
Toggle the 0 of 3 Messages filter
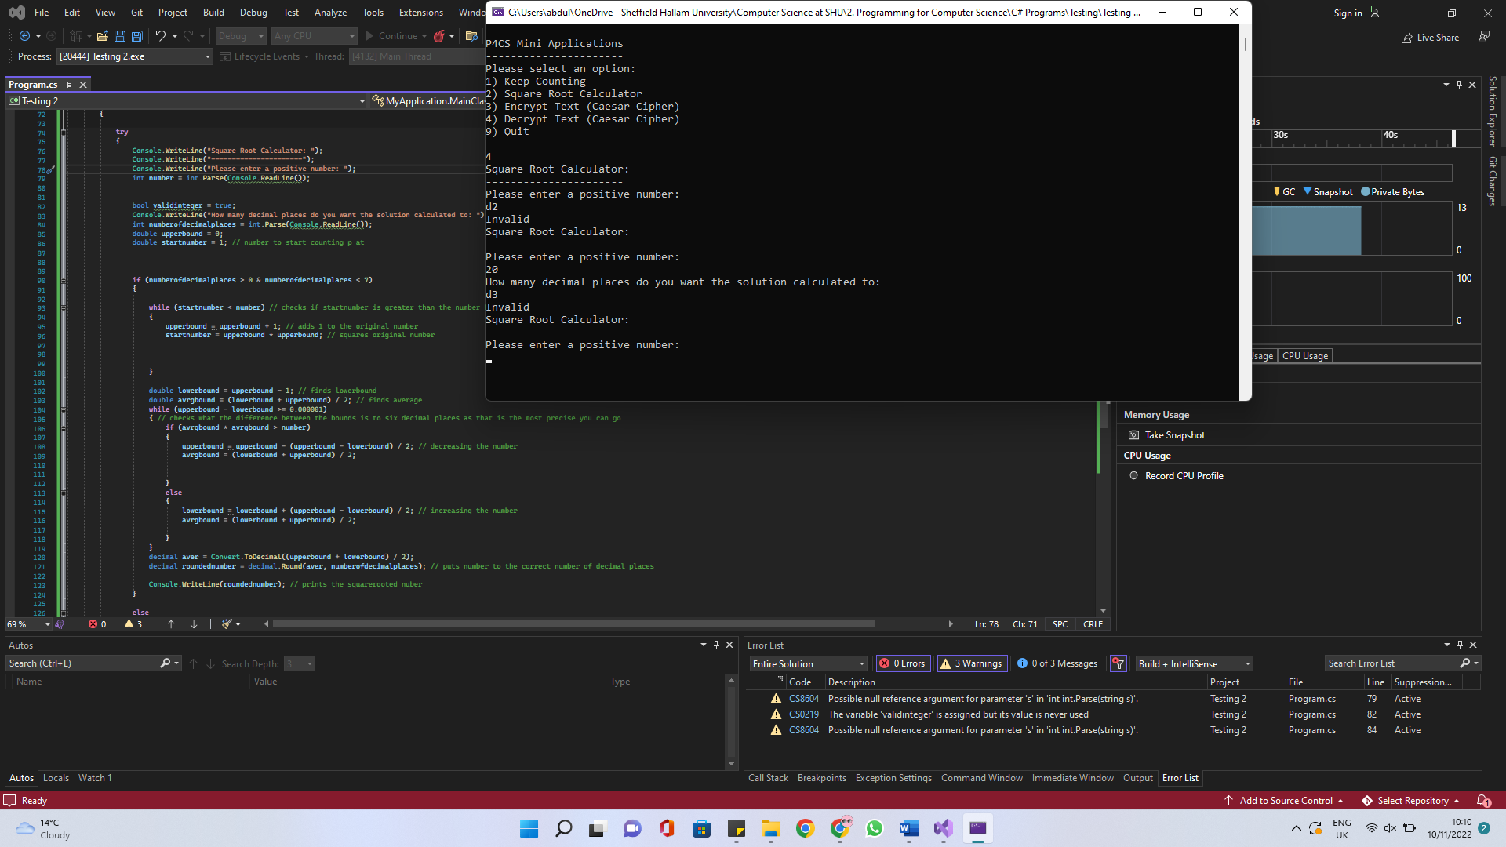(x=1057, y=663)
